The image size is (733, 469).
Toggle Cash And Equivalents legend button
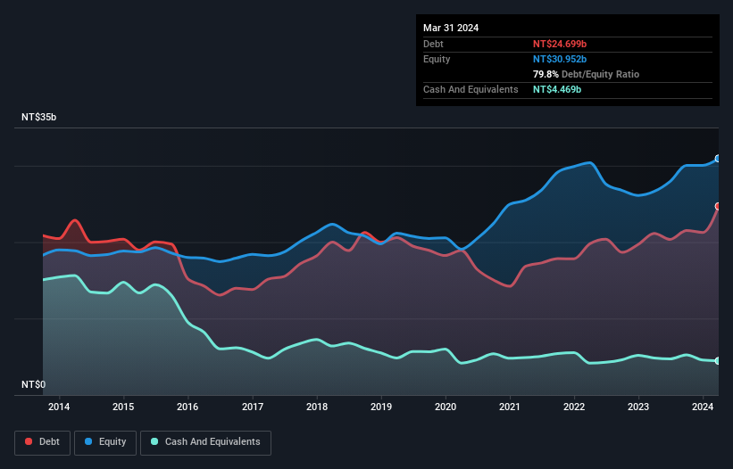point(205,442)
